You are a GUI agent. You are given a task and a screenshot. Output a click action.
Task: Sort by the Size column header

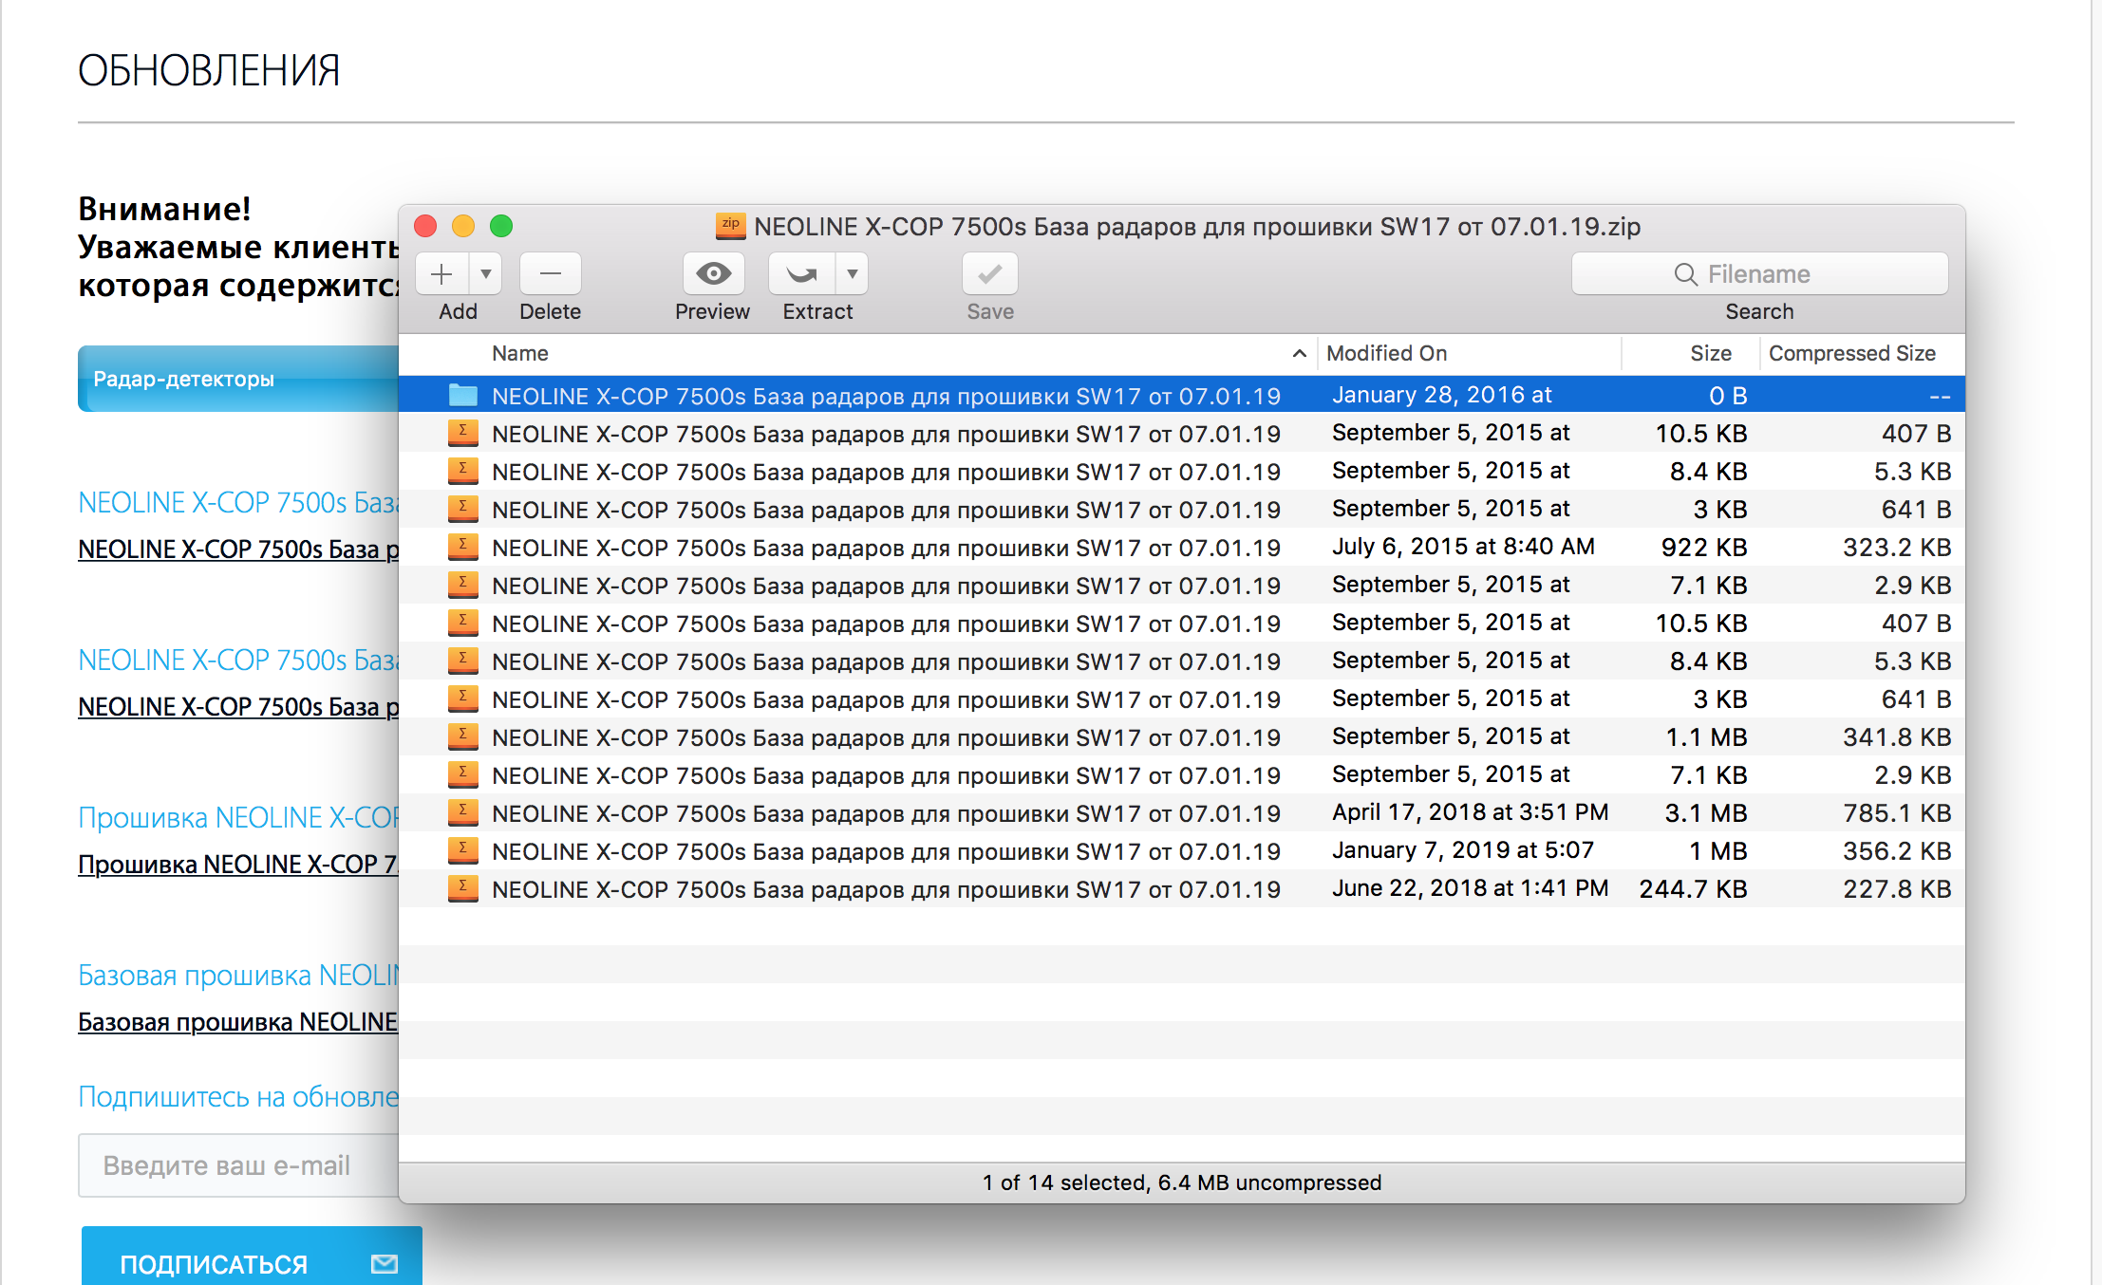pos(1710,354)
